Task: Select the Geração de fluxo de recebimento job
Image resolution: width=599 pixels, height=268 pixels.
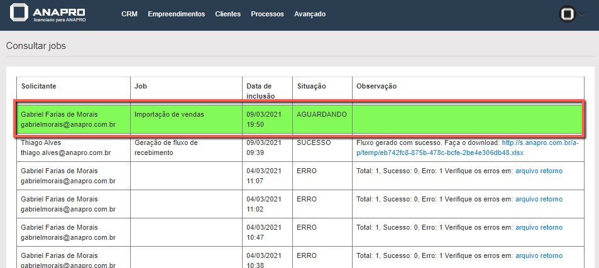Action: click(166, 147)
